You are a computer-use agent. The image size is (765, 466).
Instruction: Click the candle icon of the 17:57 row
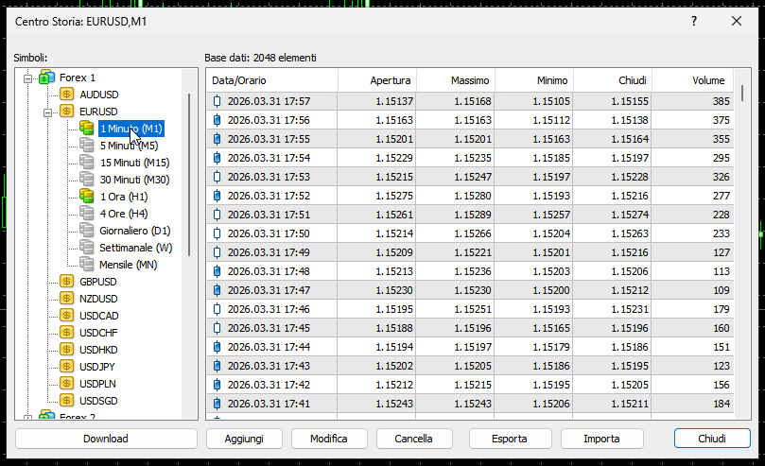(x=217, y=101)
